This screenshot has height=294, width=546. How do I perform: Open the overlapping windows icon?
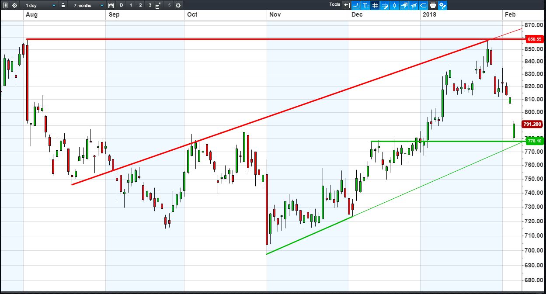point(404,5)
